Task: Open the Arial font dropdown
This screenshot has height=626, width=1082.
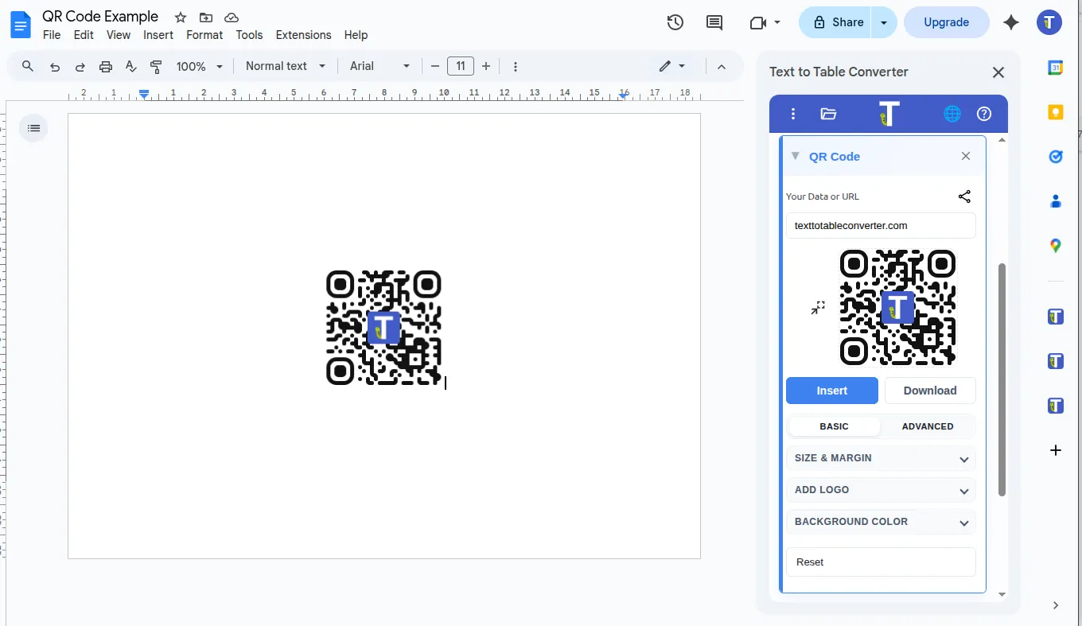Action: 379,66
